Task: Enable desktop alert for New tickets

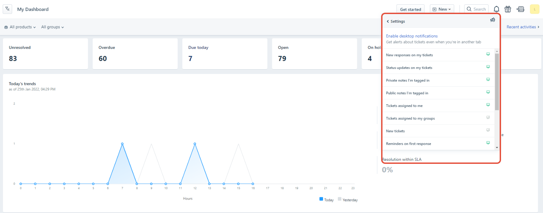Action: 488,130
